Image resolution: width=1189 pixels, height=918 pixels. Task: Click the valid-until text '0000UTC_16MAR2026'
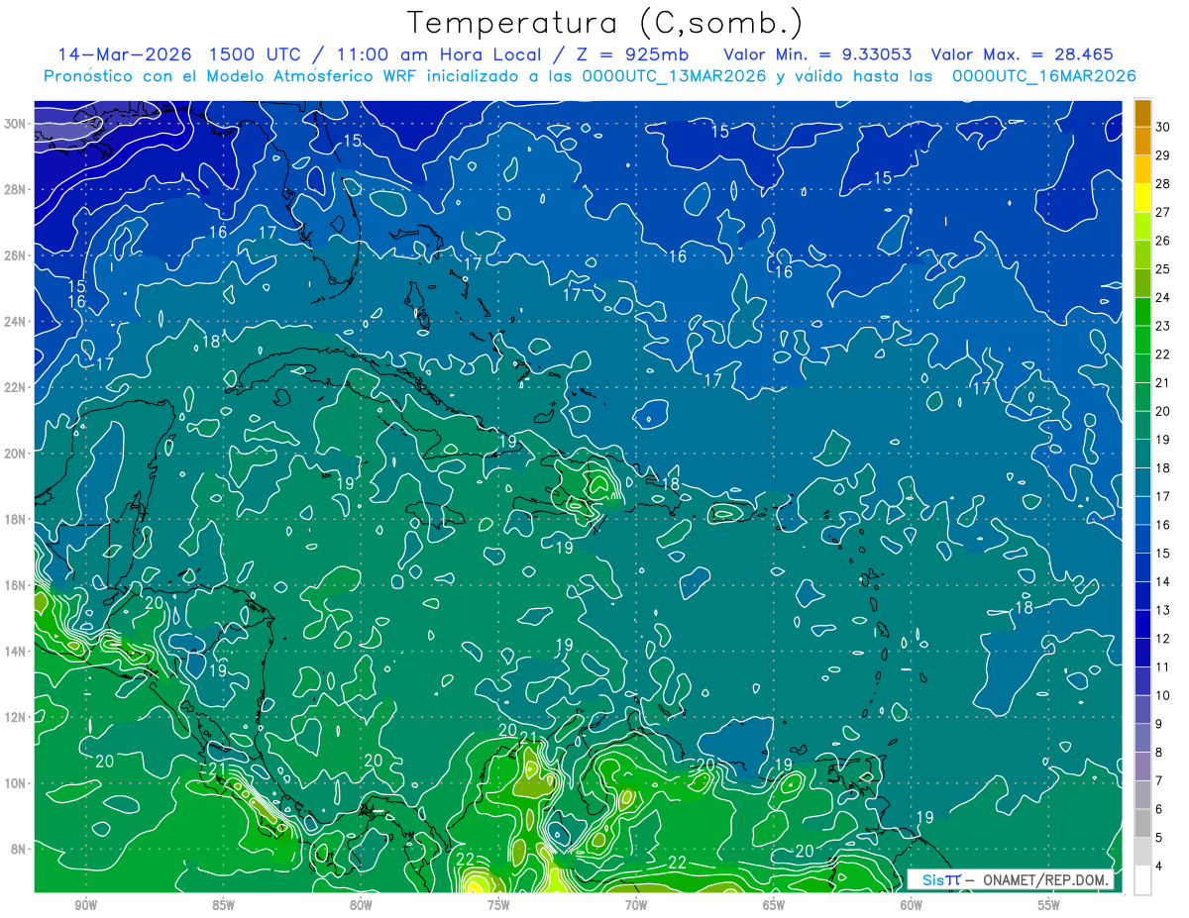[1043, 75]
